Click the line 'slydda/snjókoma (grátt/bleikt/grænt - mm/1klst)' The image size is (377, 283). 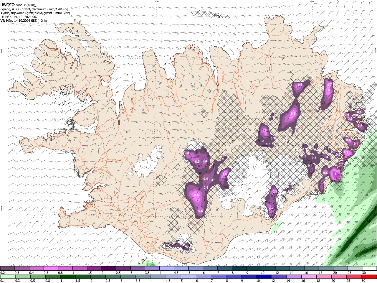(35, 13)
